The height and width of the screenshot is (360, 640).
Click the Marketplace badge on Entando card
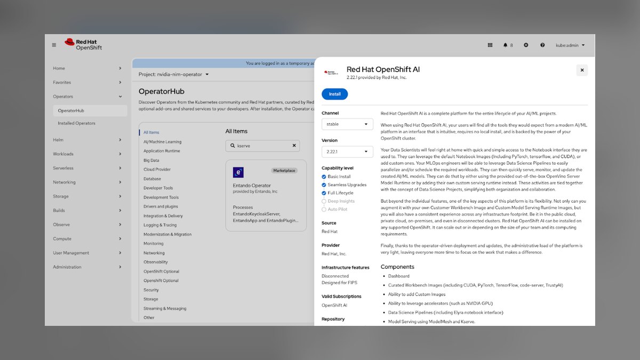[x=284, y=171]
